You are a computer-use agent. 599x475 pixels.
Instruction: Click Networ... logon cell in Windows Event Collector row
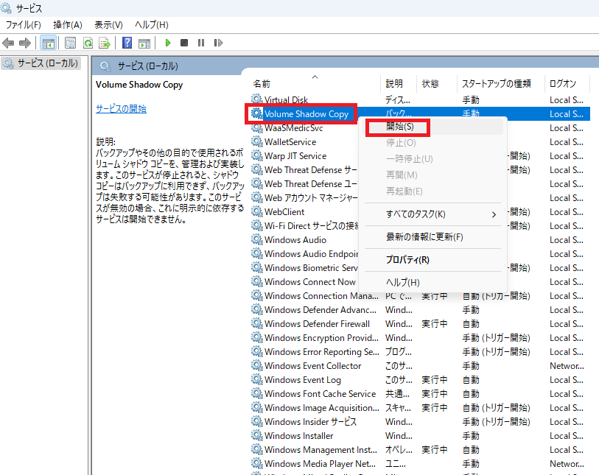click(567, 366)
